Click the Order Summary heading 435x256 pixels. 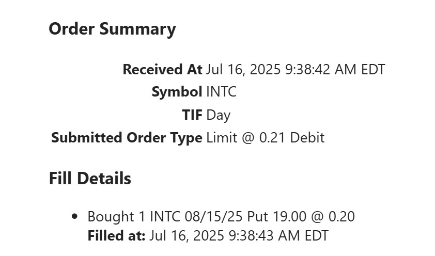pos(112,29)
